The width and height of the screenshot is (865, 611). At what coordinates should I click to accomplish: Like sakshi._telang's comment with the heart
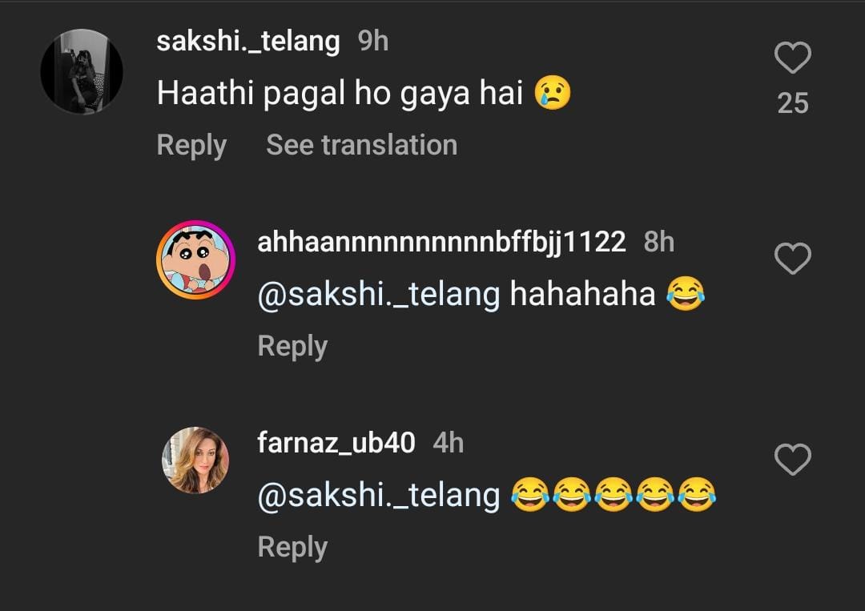pyautogui.click(x=793, y=58)
